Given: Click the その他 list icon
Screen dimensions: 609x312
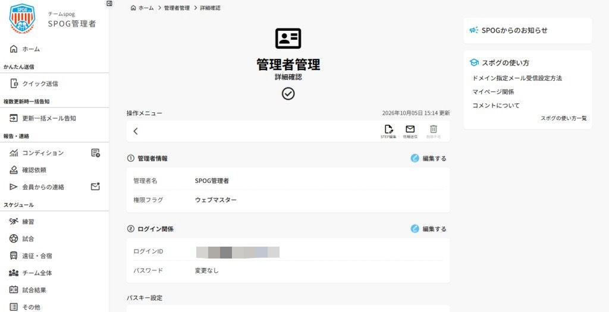Looking at the screenshot, I should pyautogui.click(x=14, y=307).
